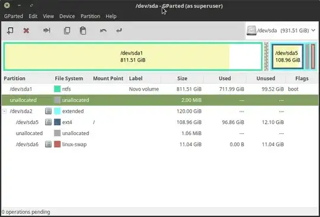Open the View menu
320x217 pixels.
(49, 16)
